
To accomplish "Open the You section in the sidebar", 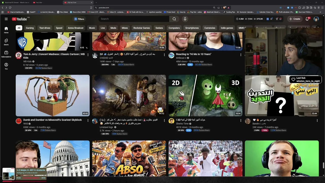I will 6,66.
